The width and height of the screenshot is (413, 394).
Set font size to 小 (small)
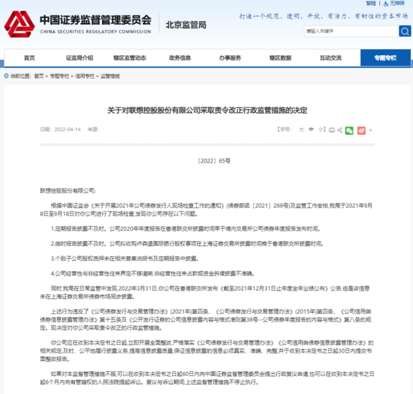[x=321, y=129]
